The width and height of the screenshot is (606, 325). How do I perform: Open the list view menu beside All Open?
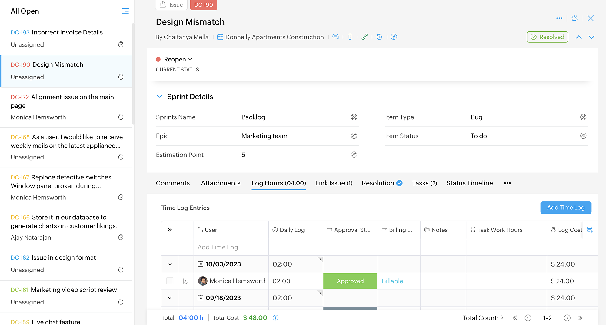[125, 11]
